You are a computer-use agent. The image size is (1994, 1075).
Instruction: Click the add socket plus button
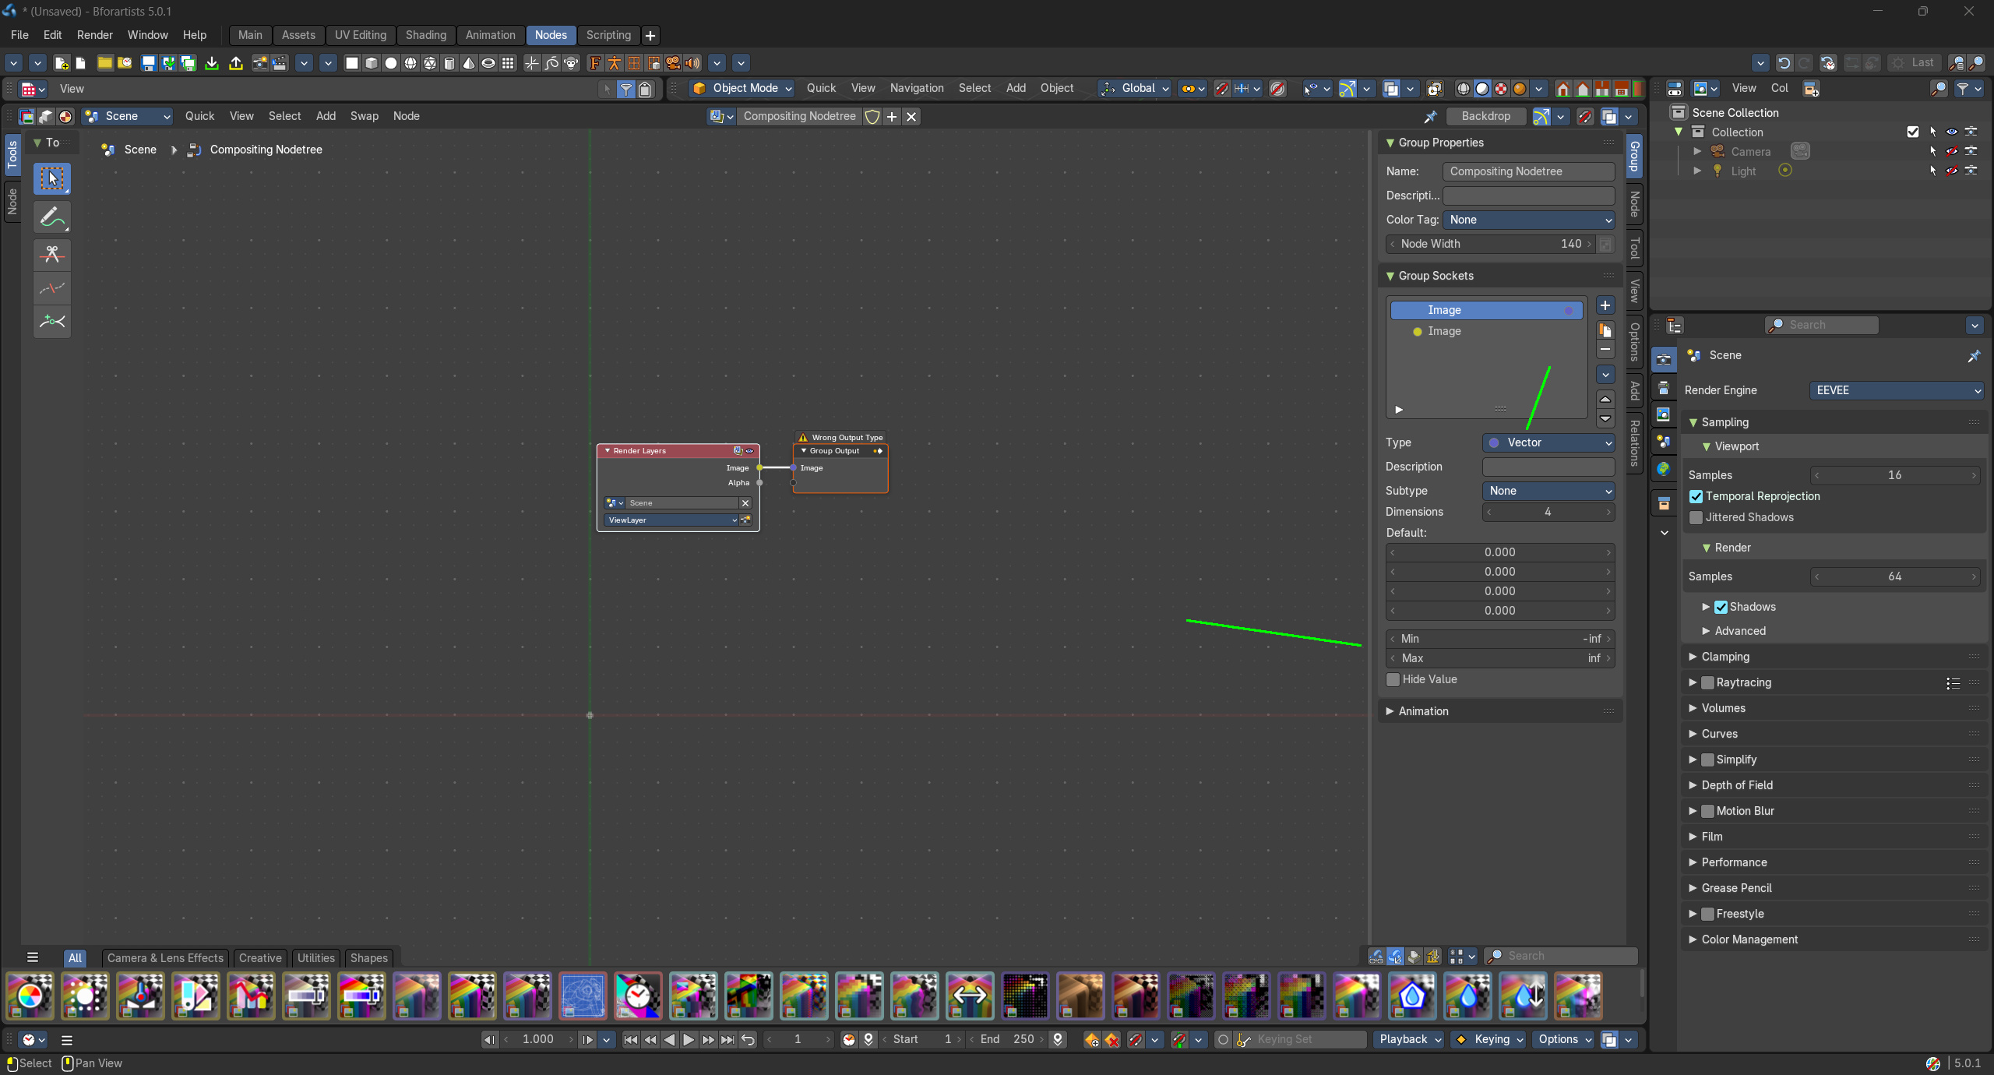1605,305
